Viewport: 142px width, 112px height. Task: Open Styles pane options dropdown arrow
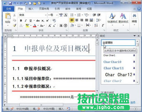coord(134,36)
